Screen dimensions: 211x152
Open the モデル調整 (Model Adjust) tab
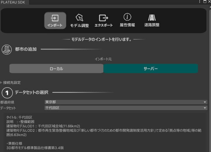click(79, 21)
